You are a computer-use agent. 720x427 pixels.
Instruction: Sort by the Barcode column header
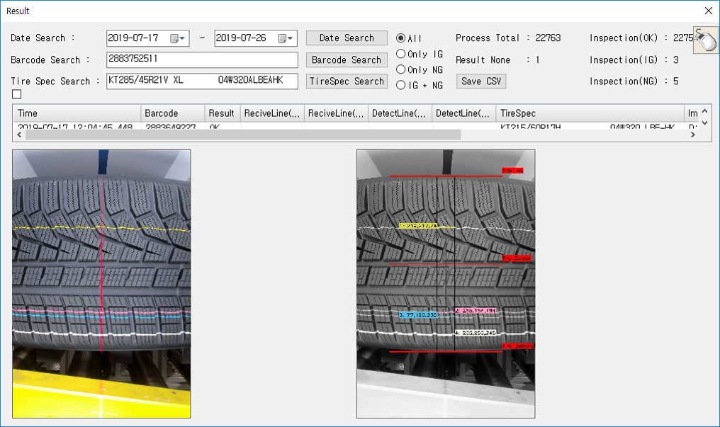[x=171, y=113]
